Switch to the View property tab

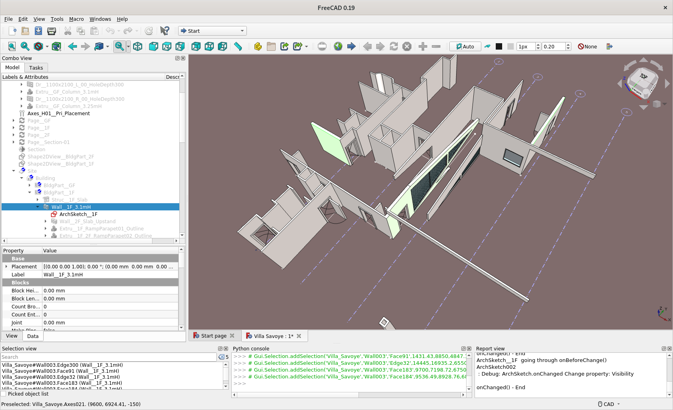click(x=12, y=336)
